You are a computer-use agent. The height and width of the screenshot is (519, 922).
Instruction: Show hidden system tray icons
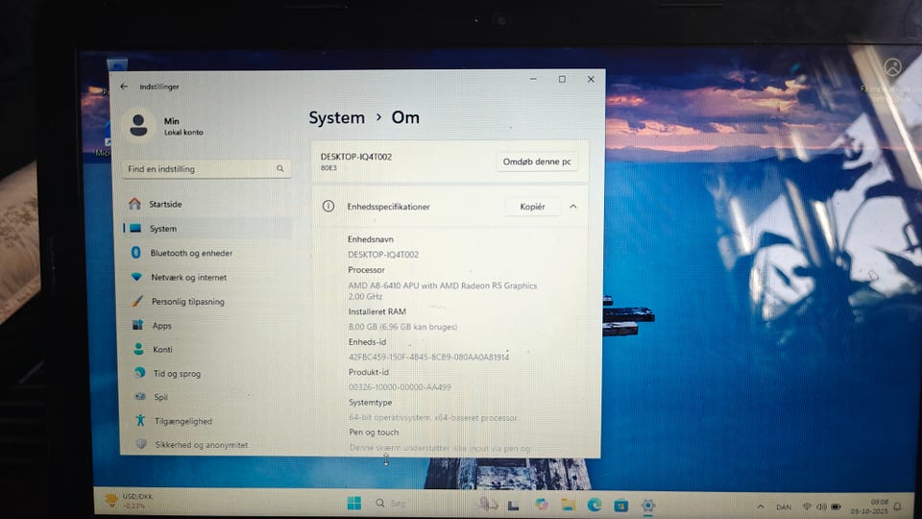pos(762,506)
